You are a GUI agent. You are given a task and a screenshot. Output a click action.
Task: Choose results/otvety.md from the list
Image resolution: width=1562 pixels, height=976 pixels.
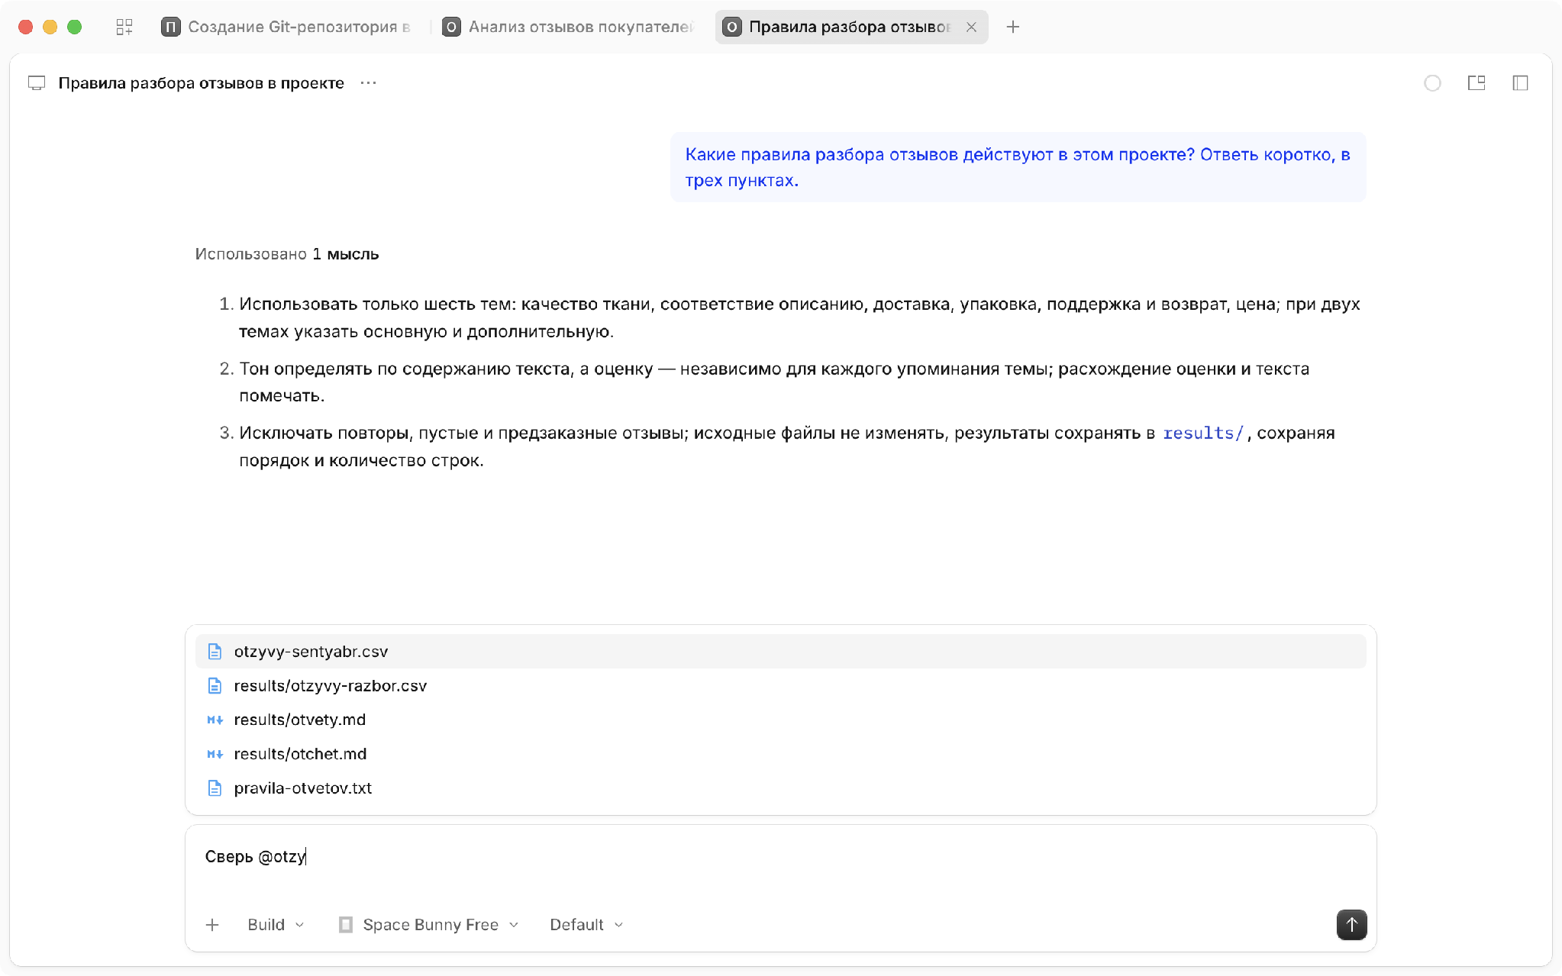780,720
